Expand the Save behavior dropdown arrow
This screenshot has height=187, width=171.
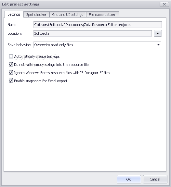[x=158, y=45]
